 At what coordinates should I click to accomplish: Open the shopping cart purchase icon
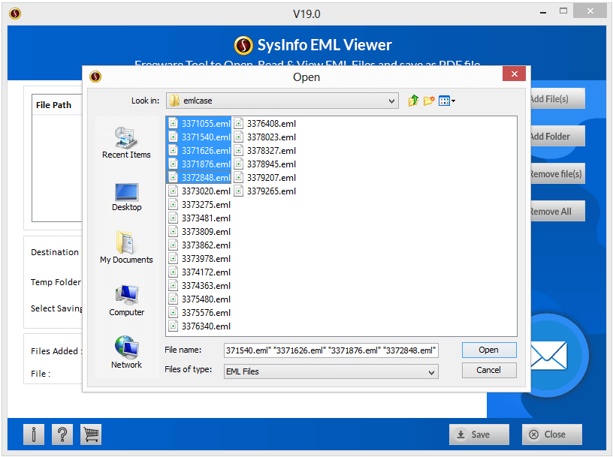(x=91, y=434)
